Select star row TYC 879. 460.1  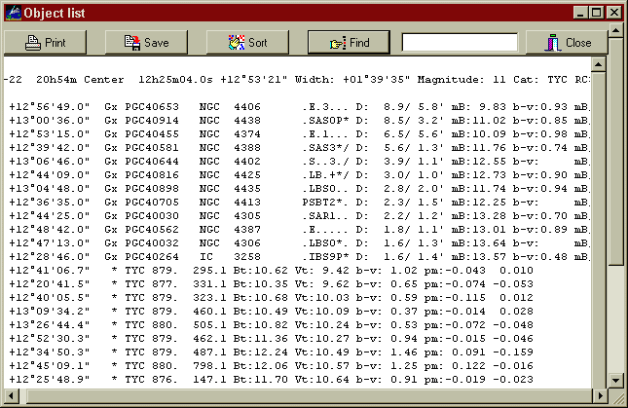point(298,311)
